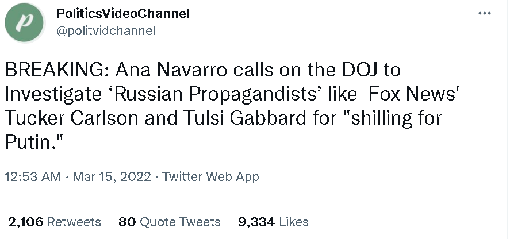Open the Twitter Web App source link
Viewport: 510px width, 239px height.
pyautogui.click(x=210, y=177)
